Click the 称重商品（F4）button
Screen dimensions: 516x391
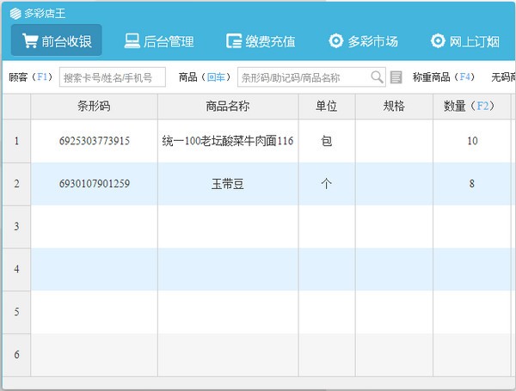(x=444, y=77)
